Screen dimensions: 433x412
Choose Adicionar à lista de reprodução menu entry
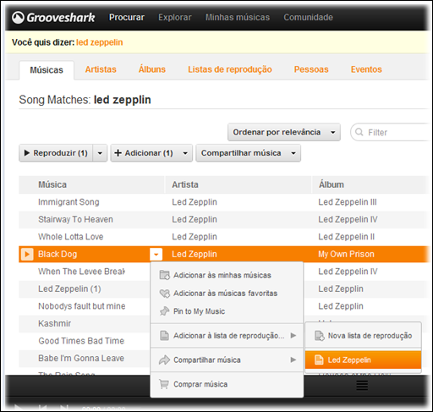tap(227, 336)
